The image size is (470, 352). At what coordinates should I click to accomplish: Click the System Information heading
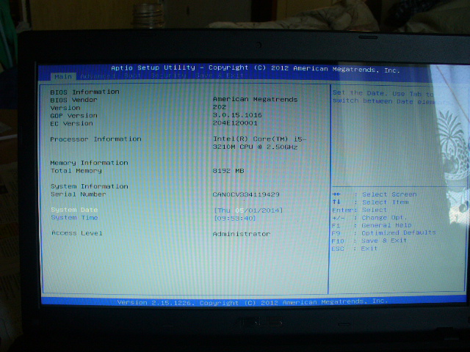(90, 186)
